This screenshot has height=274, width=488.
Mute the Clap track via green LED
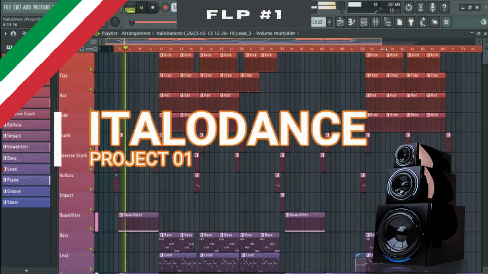[x=91, y=89]
